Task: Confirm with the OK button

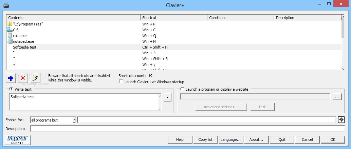Action: click(333, 139)
